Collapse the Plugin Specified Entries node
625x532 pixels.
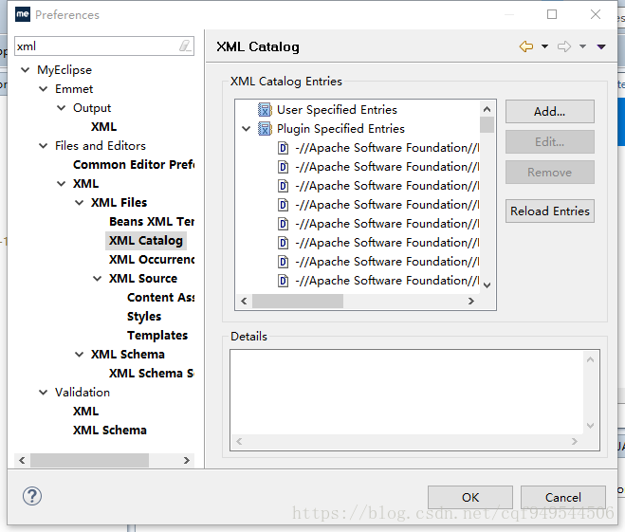click(x=247, y=129)
